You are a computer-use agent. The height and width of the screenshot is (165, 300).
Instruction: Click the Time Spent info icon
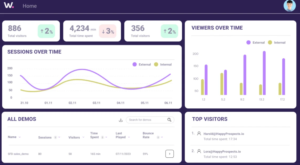[x=102, y=137]
